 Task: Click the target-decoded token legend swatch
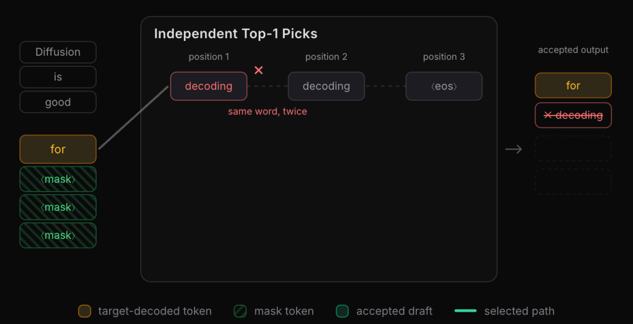point(85,311)
